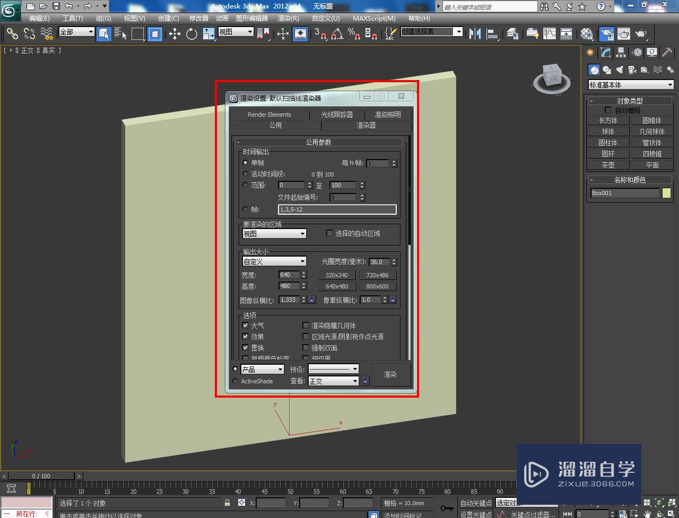Choose the 800x600 size preset
The width and height of the screenshot is (679, 518).
[x=378, y=286]
